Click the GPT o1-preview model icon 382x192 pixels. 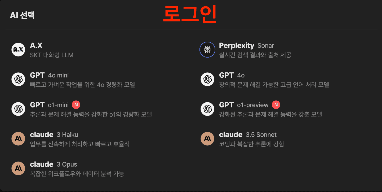pyautogui.click(x=207, y=109)
